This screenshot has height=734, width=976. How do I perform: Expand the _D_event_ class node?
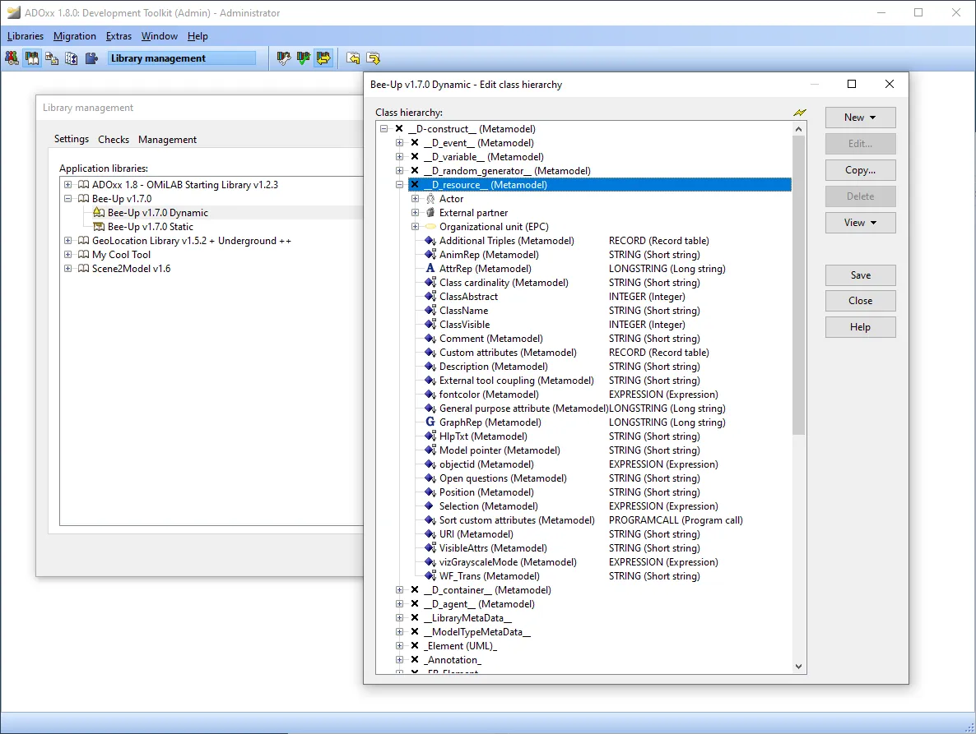400,143
